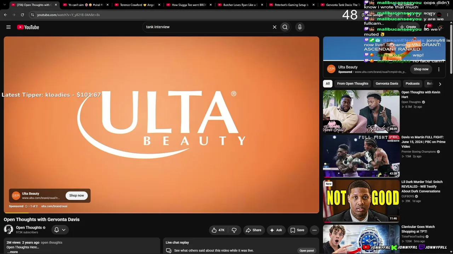Click 'Shop now' in the sidebar Ulta ad
Viewport: 453px width, 254px height.
[x=421, y=69]
